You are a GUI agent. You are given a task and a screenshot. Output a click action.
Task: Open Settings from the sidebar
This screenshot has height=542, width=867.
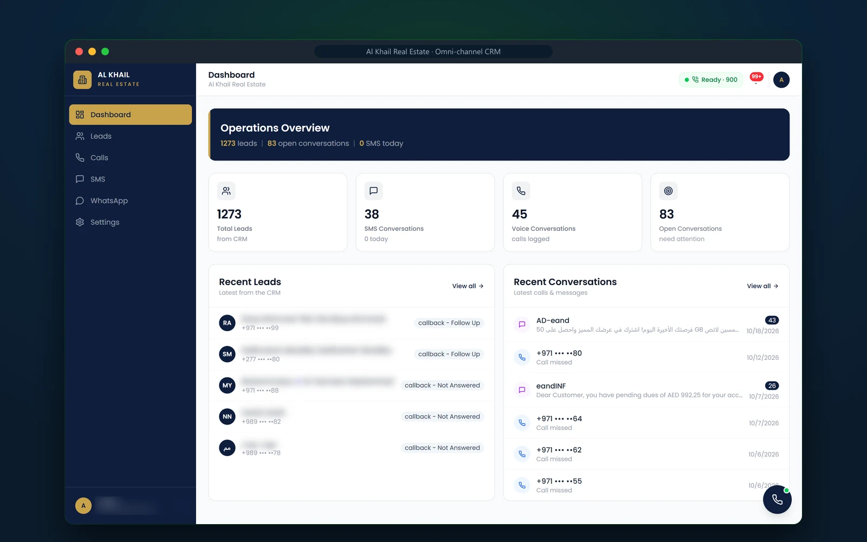tap(131, 222)
